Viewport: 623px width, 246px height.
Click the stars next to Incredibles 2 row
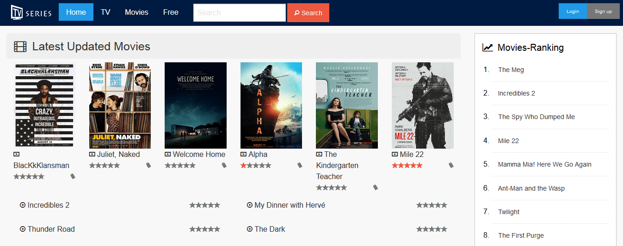(x=205, y=205)
